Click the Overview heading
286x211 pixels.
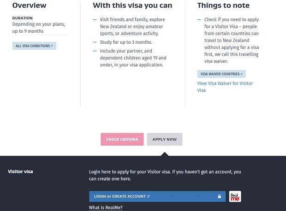tap(29, 6)
